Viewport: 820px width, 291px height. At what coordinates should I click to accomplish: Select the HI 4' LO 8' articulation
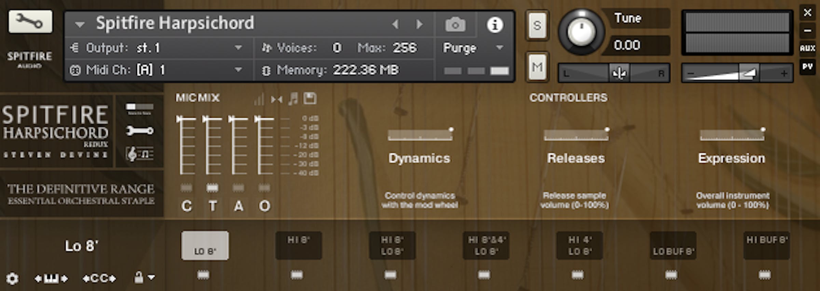pyautogui.click(x=580, y=245)
